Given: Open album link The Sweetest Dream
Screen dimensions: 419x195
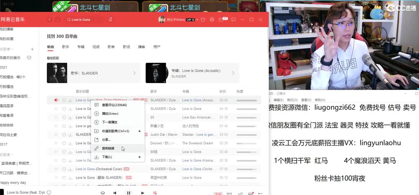Looking at the screenshot, I should point(198,143).
